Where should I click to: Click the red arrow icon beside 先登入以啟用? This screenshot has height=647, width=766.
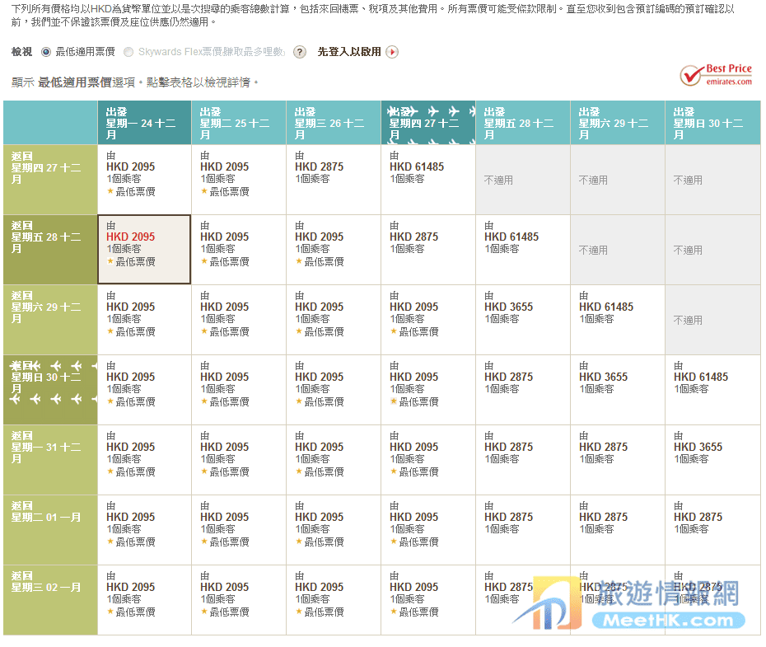pos(392,52)
